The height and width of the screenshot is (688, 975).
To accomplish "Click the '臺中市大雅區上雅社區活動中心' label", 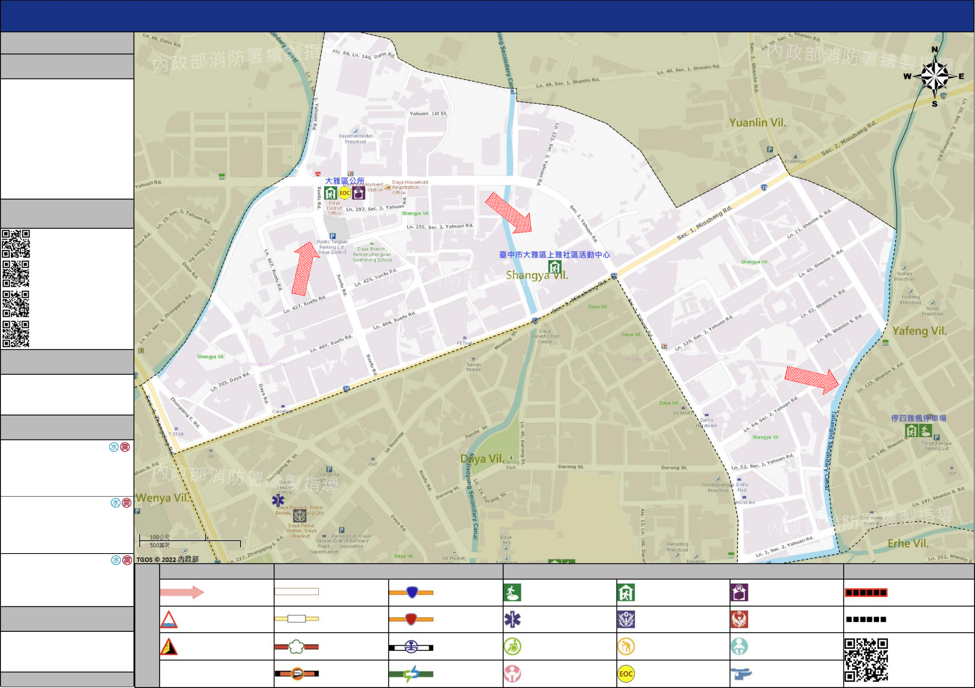I will pos(554,255).
